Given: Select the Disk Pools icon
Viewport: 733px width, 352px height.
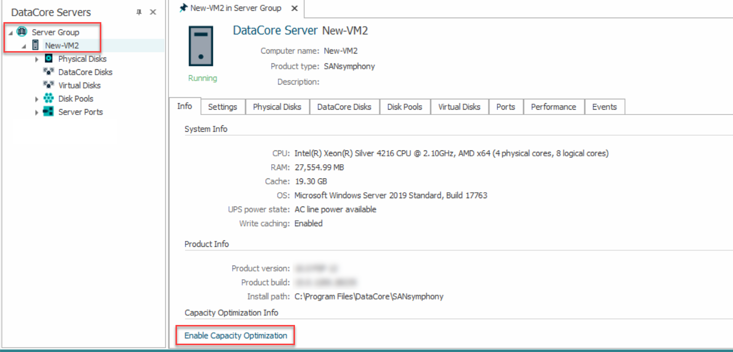Looking at the screenshot, I should pos(48,98).
